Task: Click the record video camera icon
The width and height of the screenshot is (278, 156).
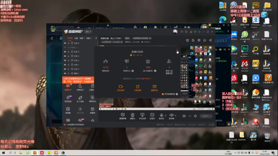Action: pyautogui.click(x=184, y=116)
